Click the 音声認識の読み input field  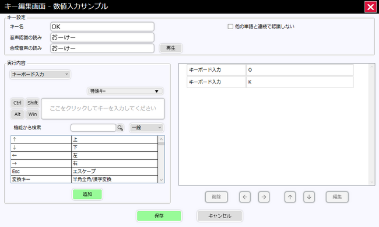(102, 37)
